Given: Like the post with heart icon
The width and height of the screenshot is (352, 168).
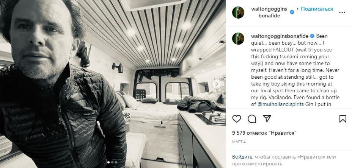Looking at the screenshot, I should pyautogui.click(x=237, y=119).
